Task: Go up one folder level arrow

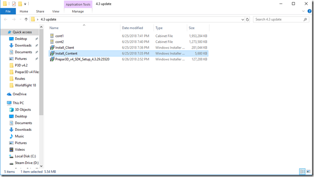Action: tap(26, 19)
